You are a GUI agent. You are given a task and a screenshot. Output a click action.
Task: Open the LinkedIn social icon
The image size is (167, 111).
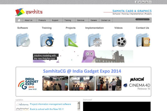click(143, 2)
